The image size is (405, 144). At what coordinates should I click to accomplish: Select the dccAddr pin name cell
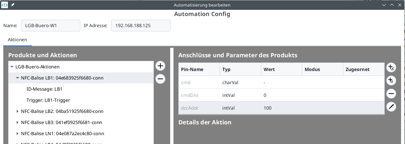coord(199,108)
